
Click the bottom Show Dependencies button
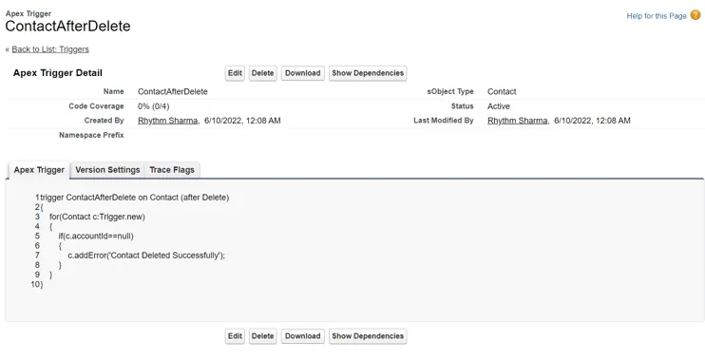point(368,336)
